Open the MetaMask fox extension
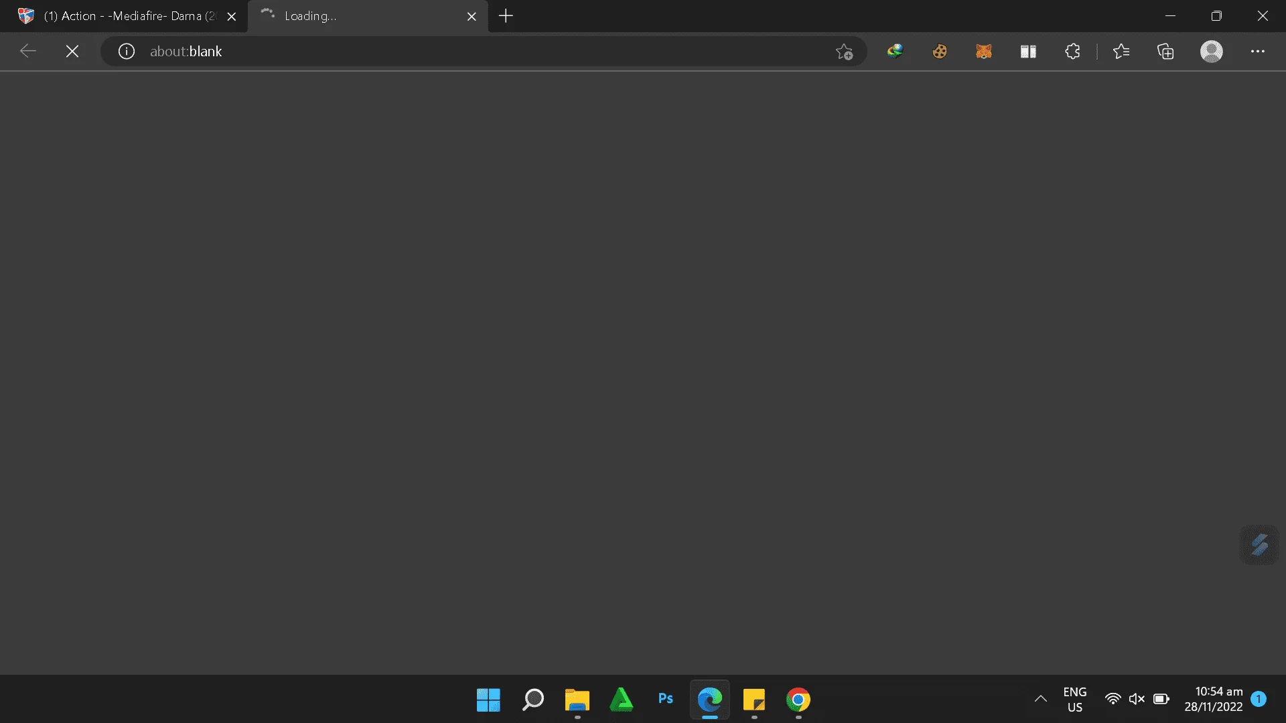 pos(984,52)
